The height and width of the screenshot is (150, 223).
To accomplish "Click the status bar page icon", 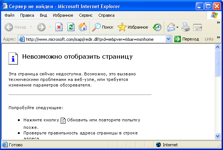I will tap(4, 144).
